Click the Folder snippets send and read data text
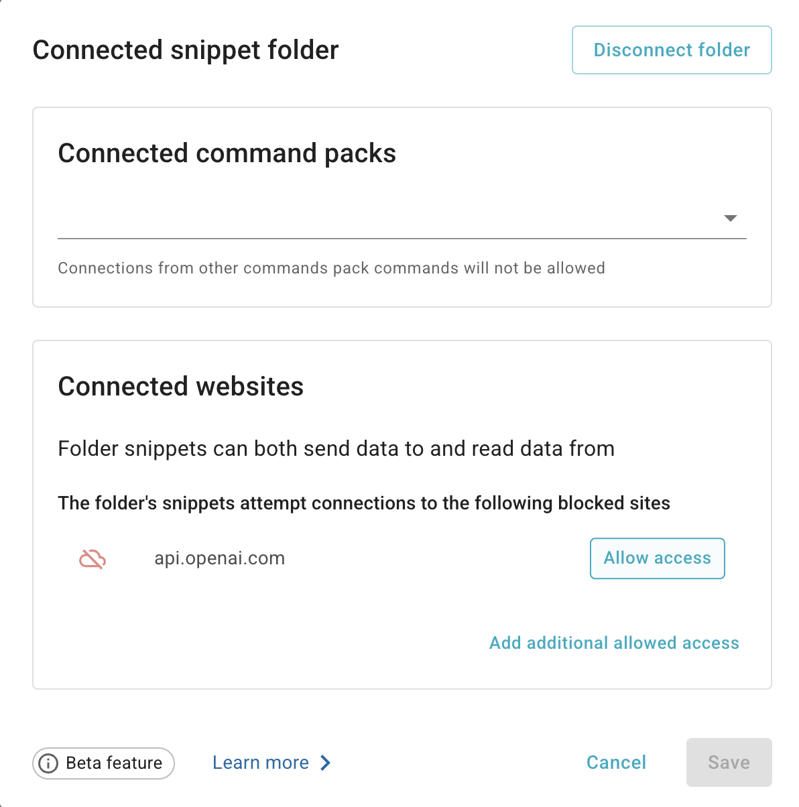Screen dimensions: 799x807 [336, 448]
